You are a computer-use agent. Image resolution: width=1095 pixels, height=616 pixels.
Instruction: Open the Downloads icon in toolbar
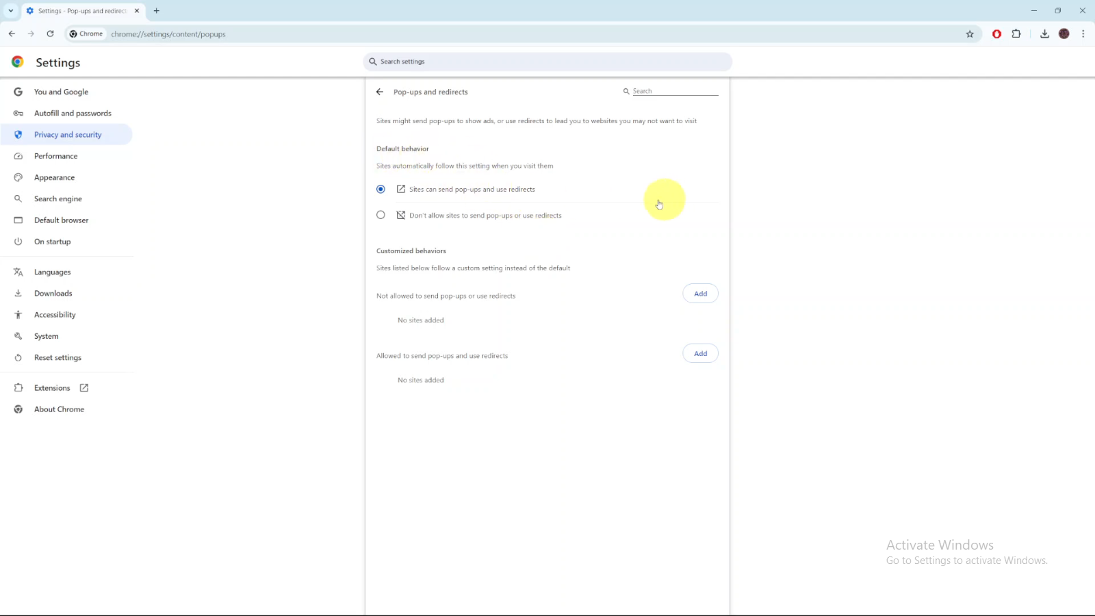pos(1044,34)
